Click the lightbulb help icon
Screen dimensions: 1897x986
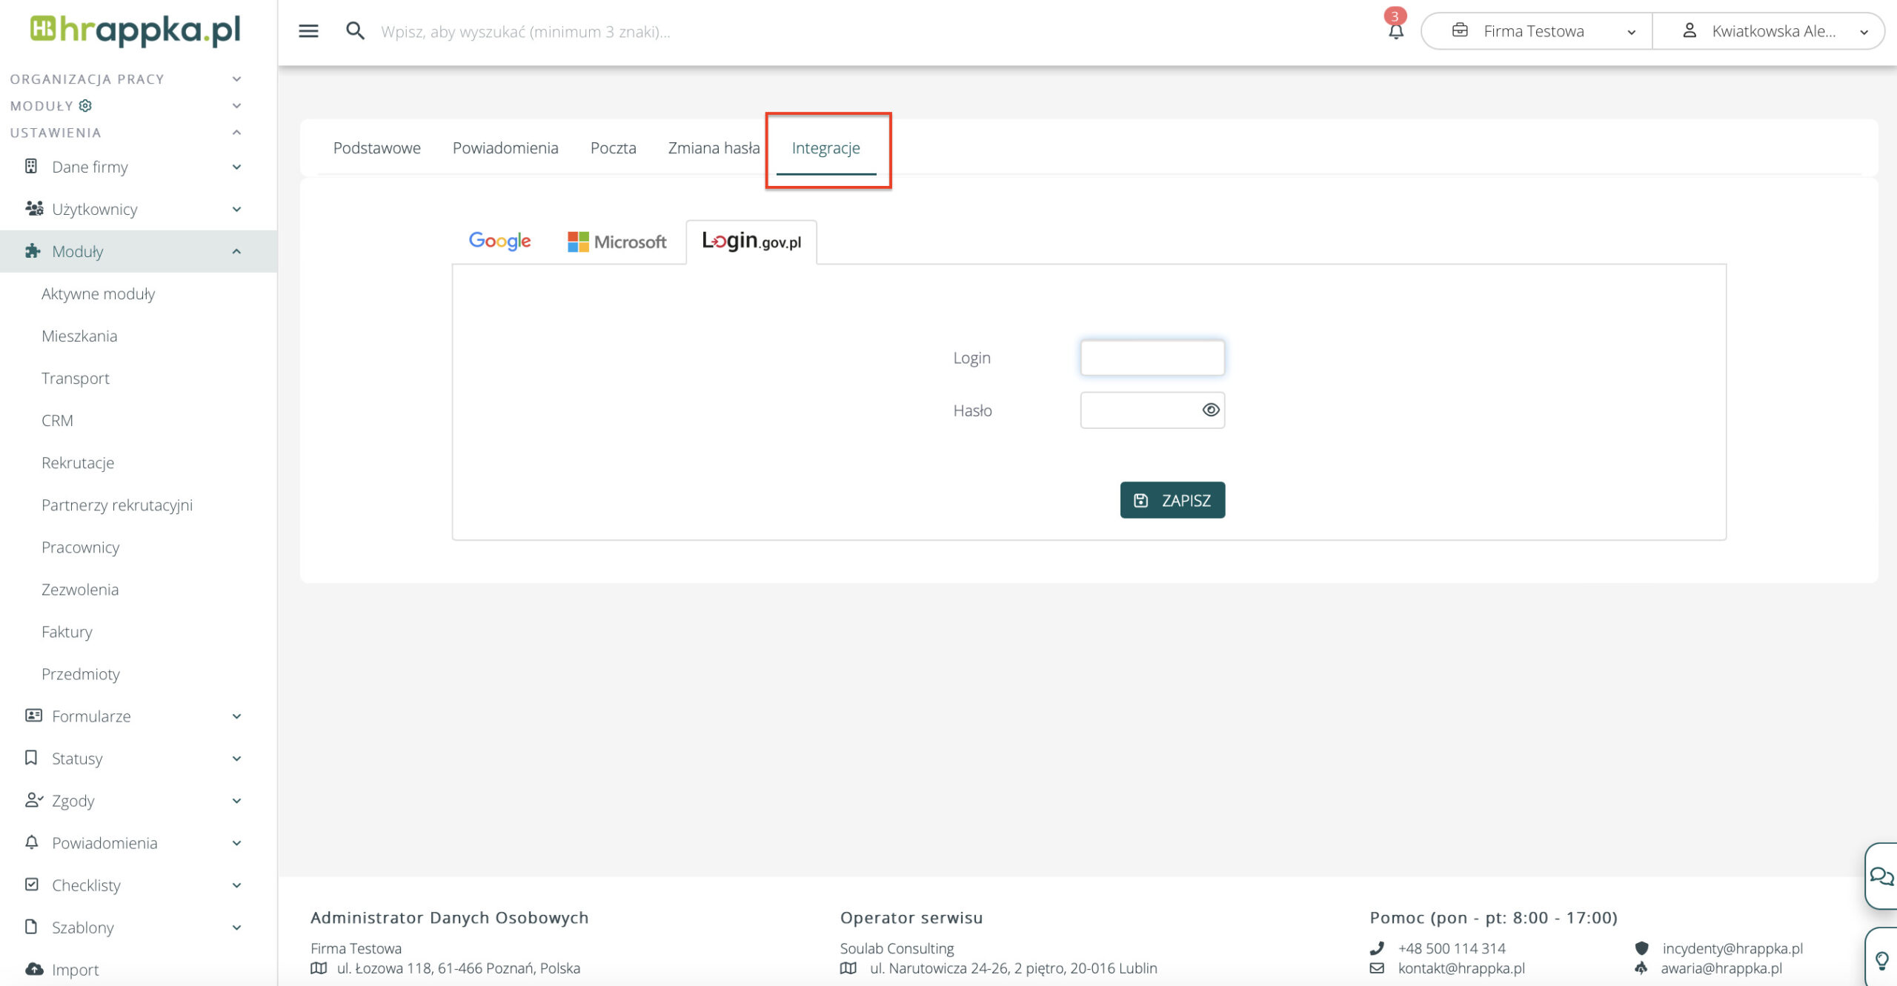[x=1882, y=961]
